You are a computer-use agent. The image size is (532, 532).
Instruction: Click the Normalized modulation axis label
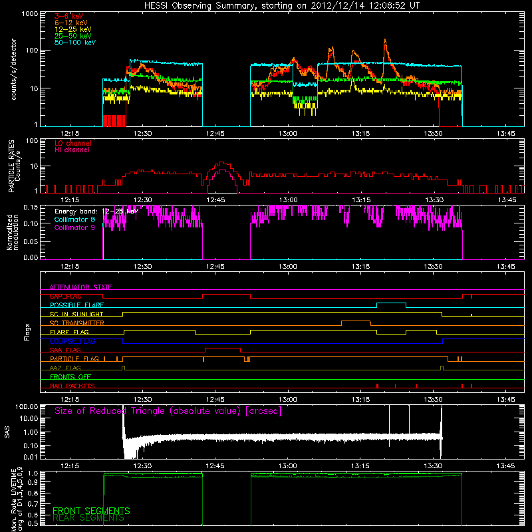12,232
